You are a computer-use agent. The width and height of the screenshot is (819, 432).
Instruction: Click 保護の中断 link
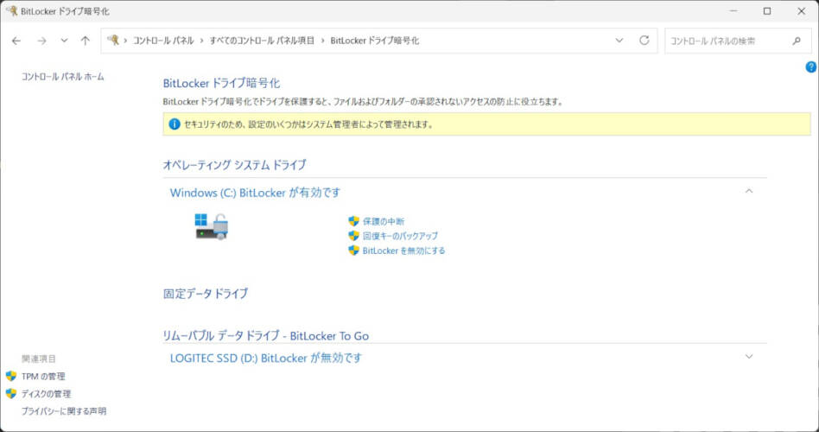click(x=384, y=221)
